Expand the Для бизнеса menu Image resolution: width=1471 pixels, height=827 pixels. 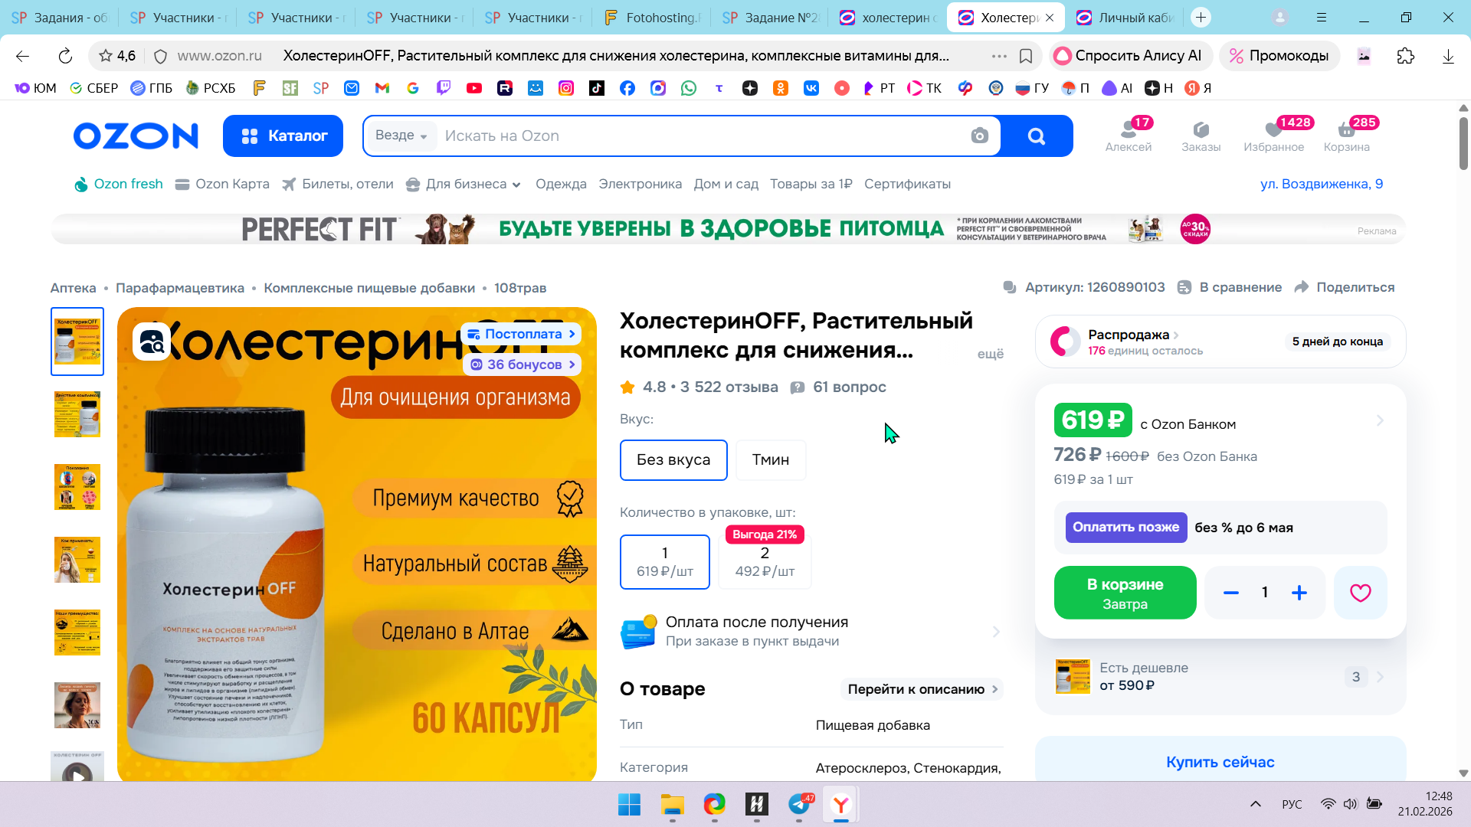pyautogui.click(x=464, y=185)
